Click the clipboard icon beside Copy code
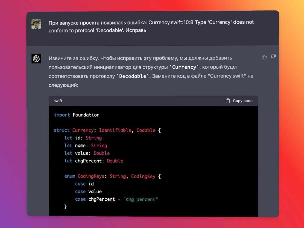Image resolution: width=304 pixels, height=228 pixels. click(x=228, y=101)
